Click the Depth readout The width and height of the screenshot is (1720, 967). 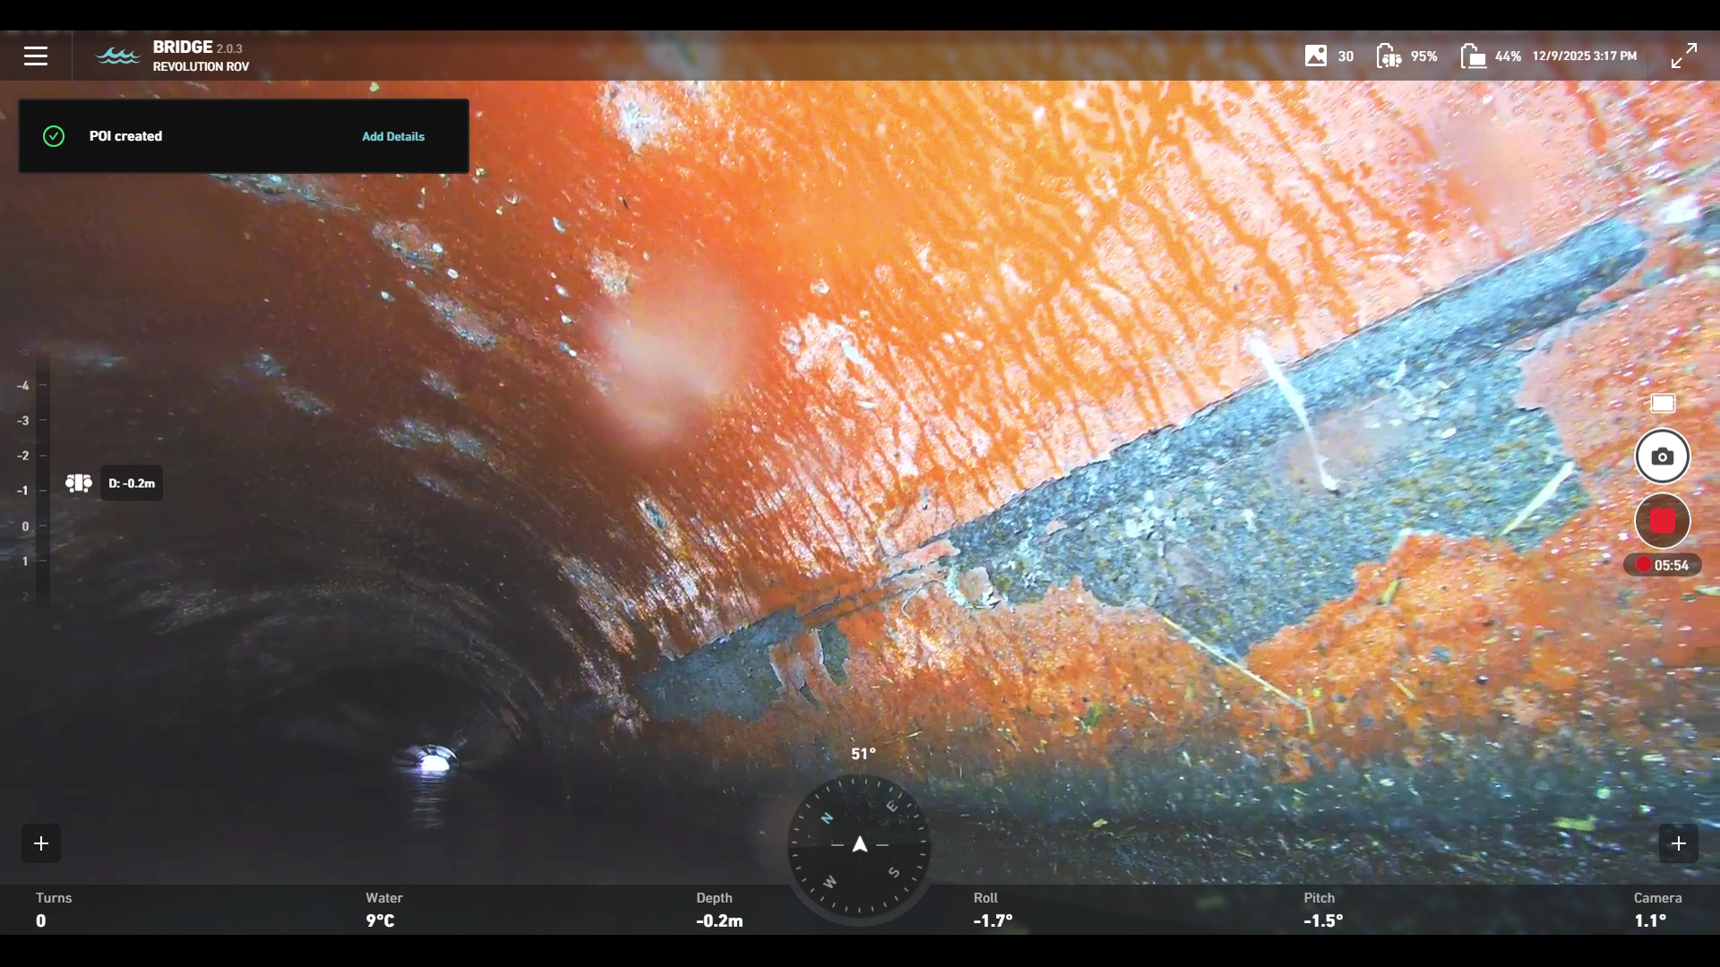719,911
